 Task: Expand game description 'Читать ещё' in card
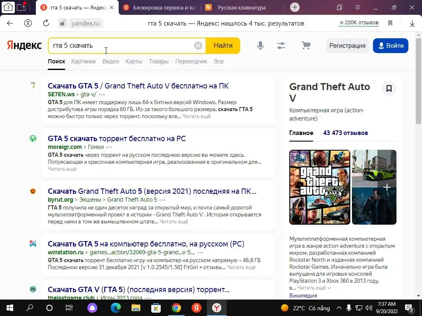[x=314, y=288]
